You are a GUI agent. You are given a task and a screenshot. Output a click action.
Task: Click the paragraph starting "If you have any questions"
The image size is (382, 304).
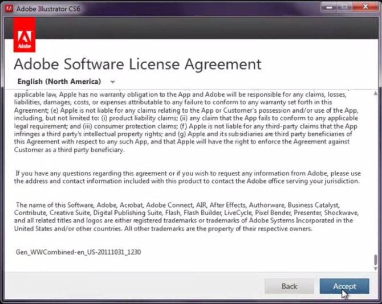pos(187,177)
